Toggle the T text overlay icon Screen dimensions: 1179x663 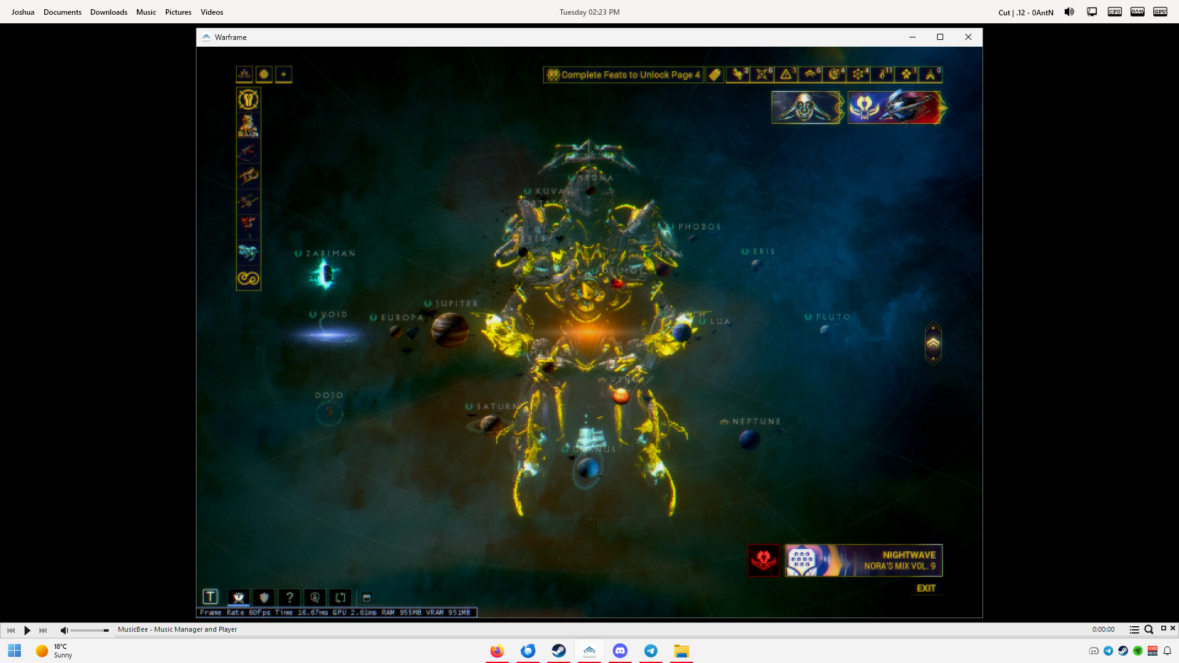point(210,597)
